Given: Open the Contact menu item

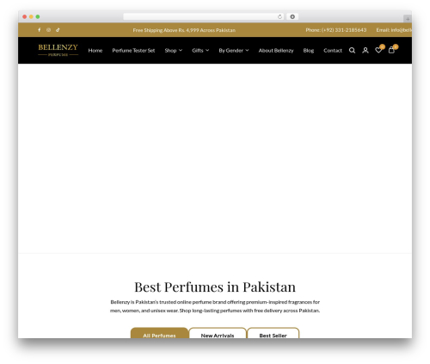Looking at the screenshot, I should 333,51.
